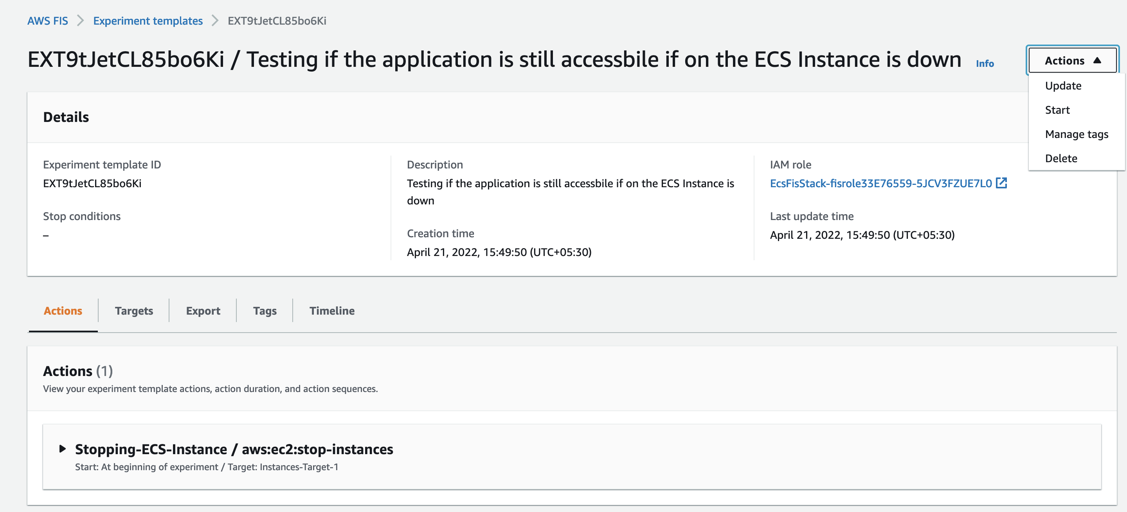Screen dimensions: 1127x512
Task: Click the Actions (1) section heading
Action: pos(78,371)
